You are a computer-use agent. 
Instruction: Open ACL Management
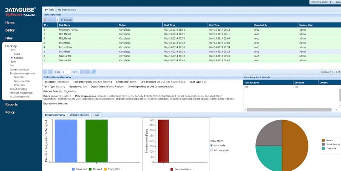pyautogui.click(x=19, y=97)
